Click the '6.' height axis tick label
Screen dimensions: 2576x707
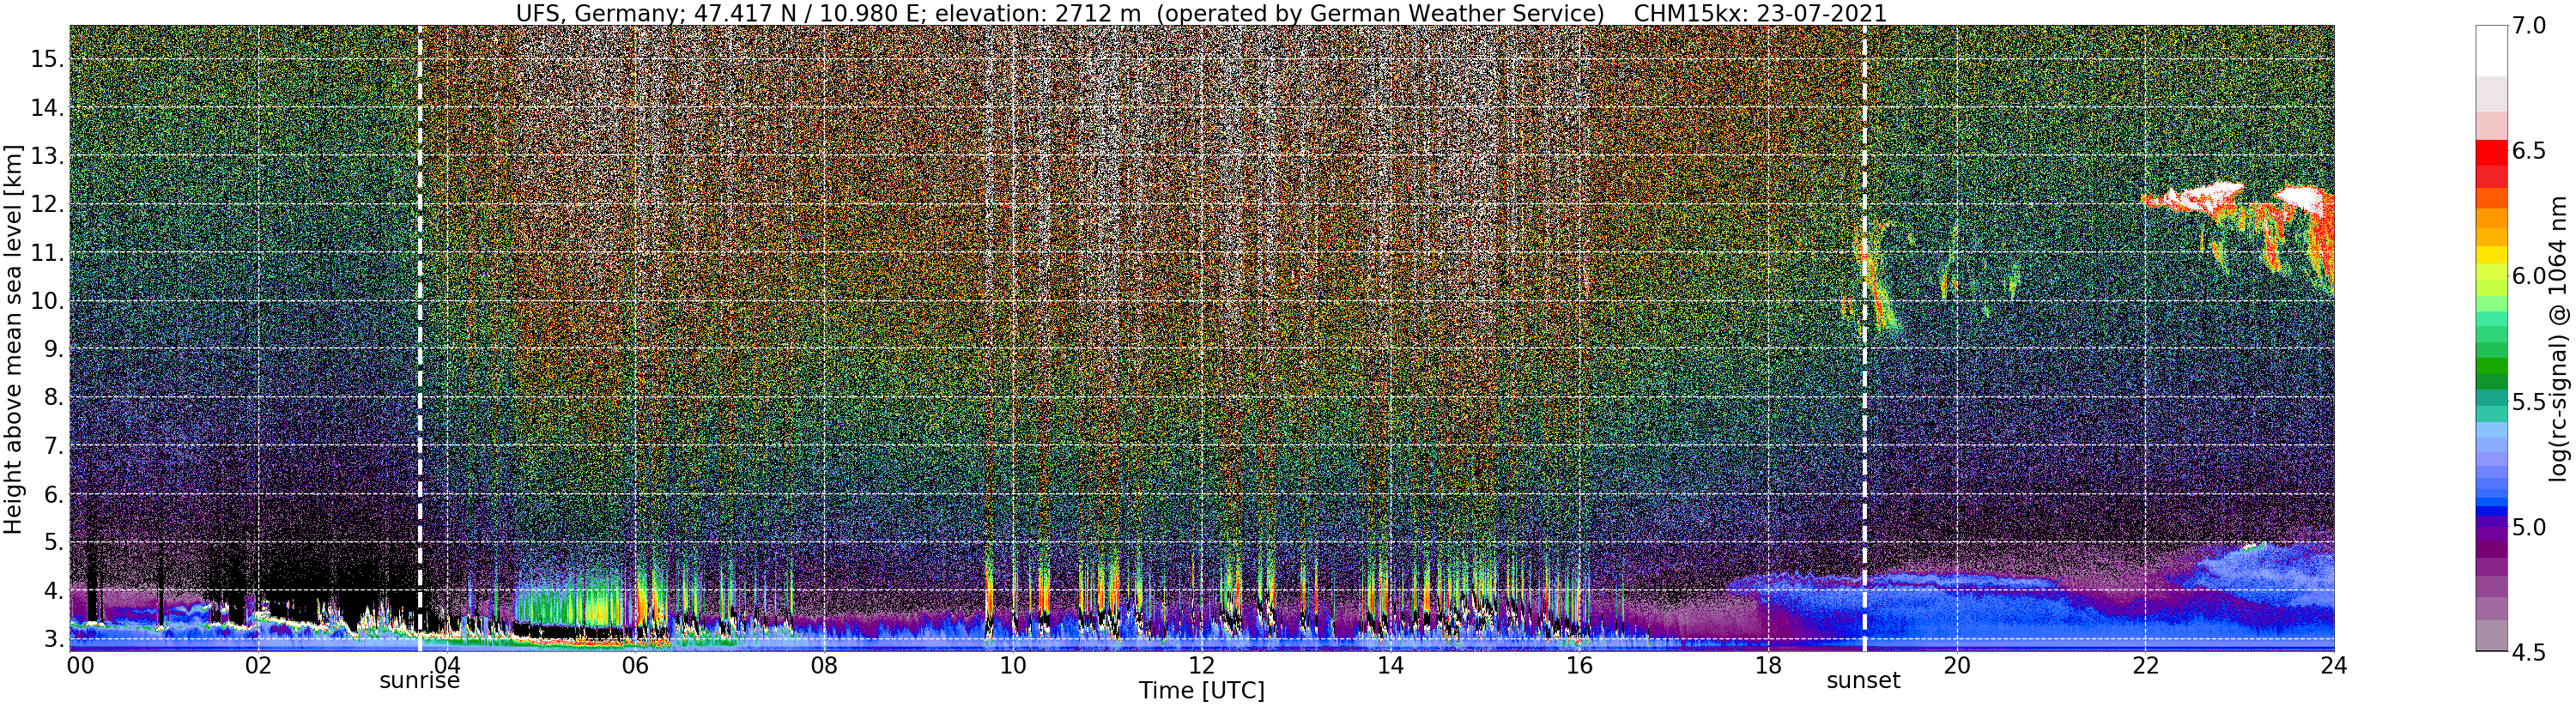click(x=53, y=494)
